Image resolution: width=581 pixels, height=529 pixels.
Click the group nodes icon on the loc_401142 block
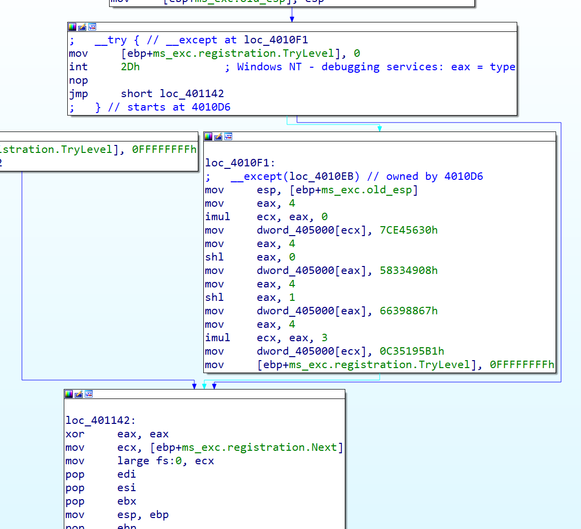click(x=89, y=394)
